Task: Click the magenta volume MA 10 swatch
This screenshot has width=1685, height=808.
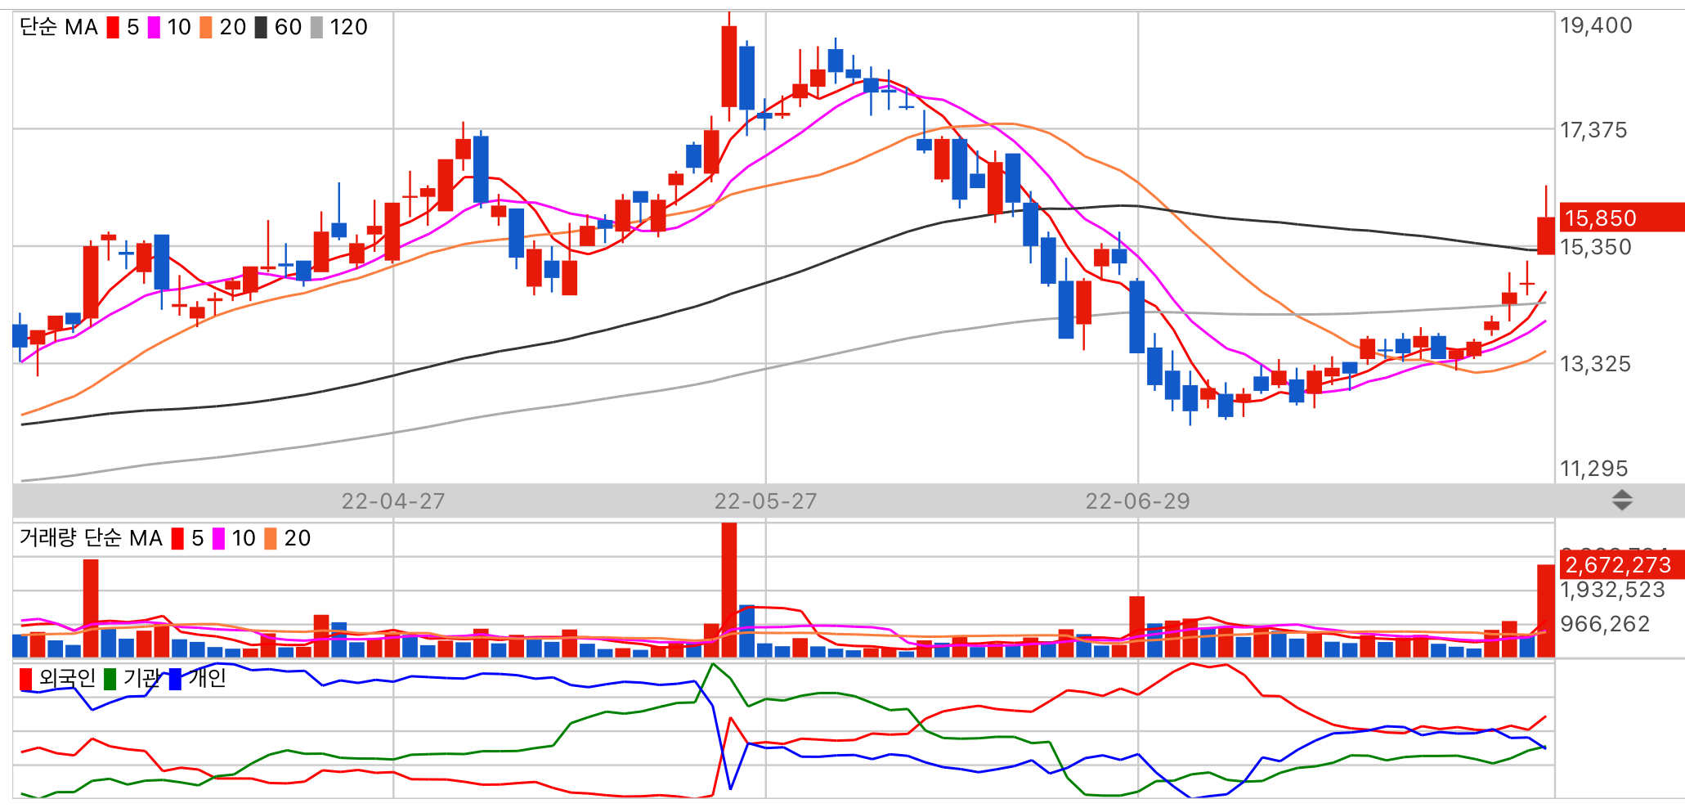Action: (x=218, y=539)
